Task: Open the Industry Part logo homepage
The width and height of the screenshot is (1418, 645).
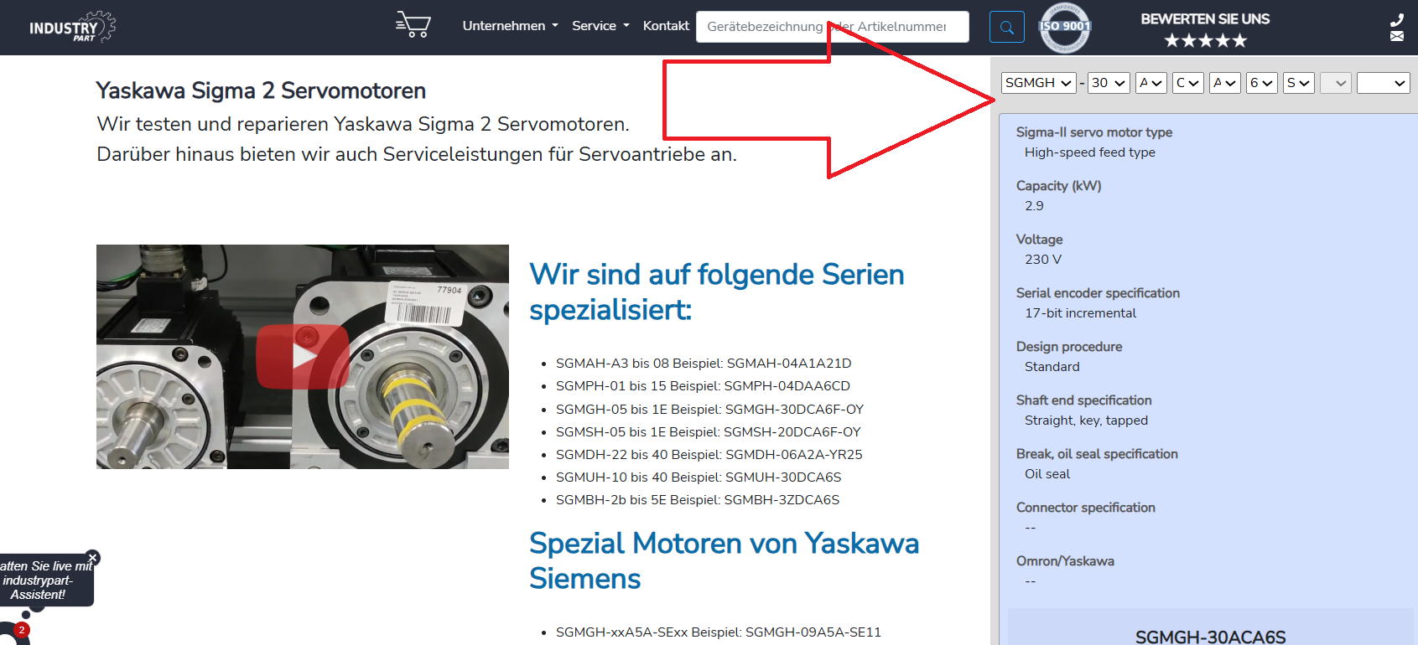Action: pos(72,27)
